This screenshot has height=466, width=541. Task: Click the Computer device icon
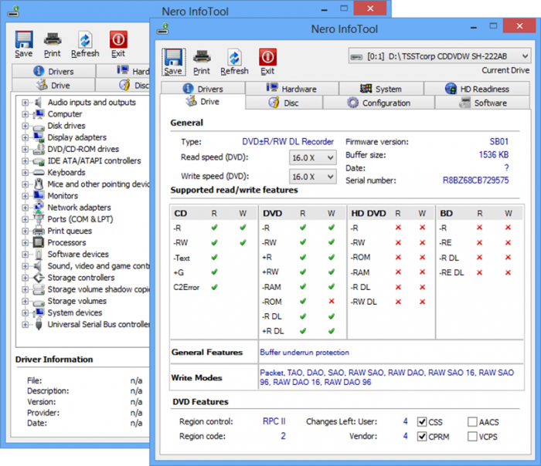[39, 114]
